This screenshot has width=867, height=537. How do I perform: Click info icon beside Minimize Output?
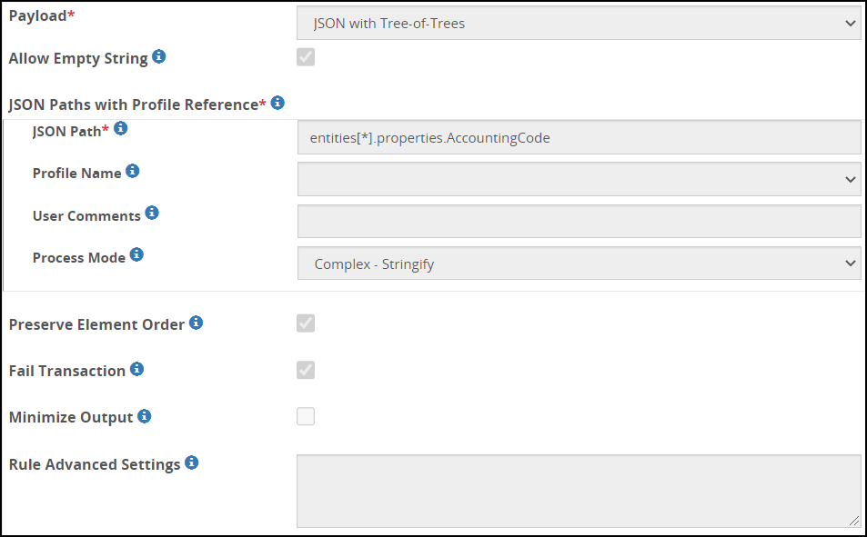click(144, 416)
